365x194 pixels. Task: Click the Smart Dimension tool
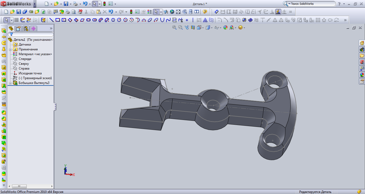coord(216,12)
